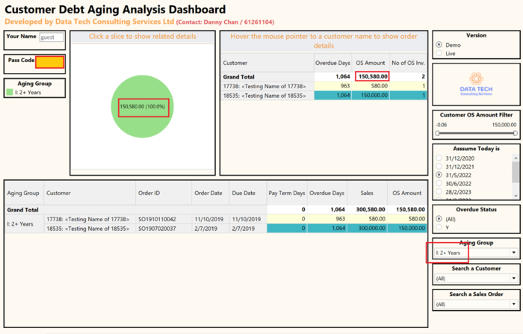Image resolution: width=523 pixels, height=334 pixels.
Task: Choose 30/6/2022 as today's date
Action: pos(439,184)
